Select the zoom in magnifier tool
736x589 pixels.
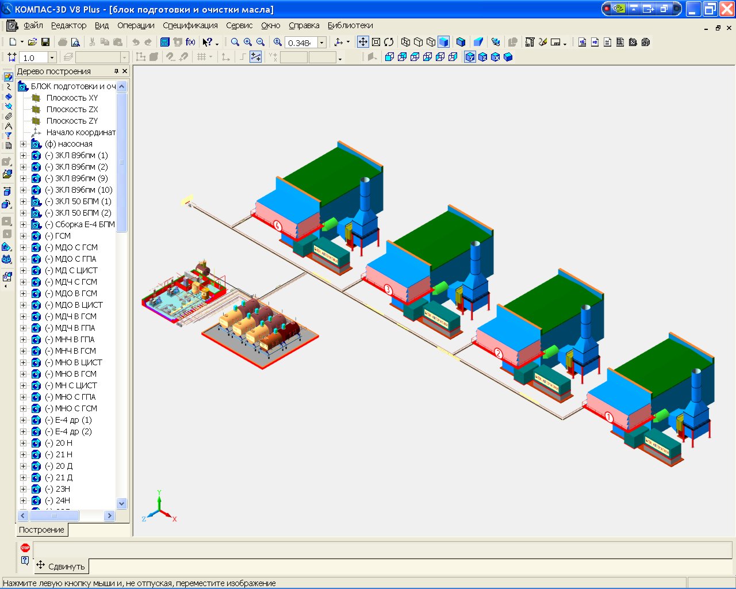248,42
